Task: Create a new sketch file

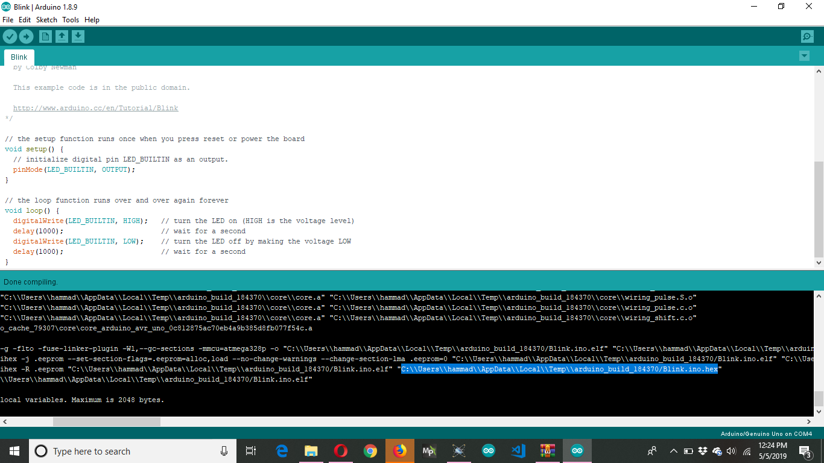Action: click(45, 37)
